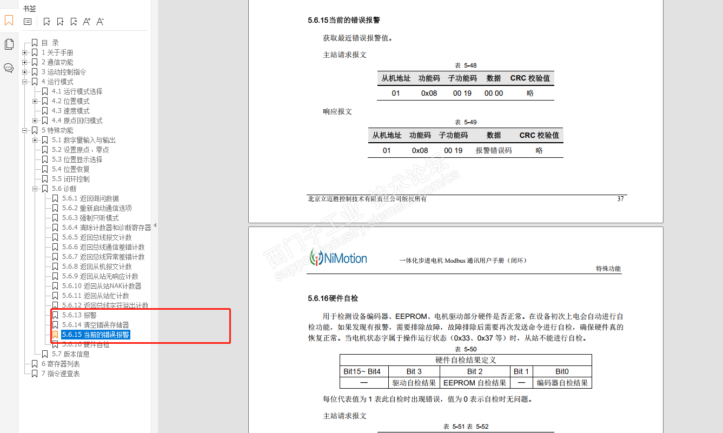Image resolution: width=723 pixels, height=433 pixels.
Task: Click the delete bookmark icon
Action: (x=47, y=22)
